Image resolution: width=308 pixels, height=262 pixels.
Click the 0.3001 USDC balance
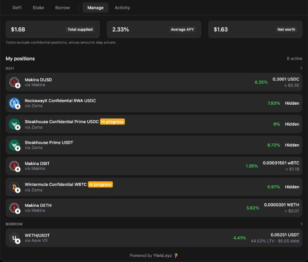[x=286, y=79]
